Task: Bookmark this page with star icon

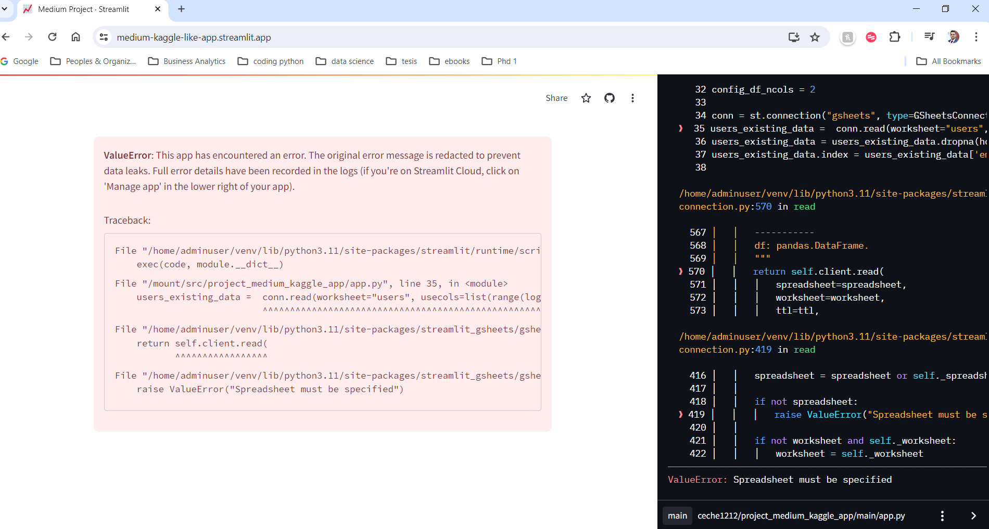Action: point(815,37)
